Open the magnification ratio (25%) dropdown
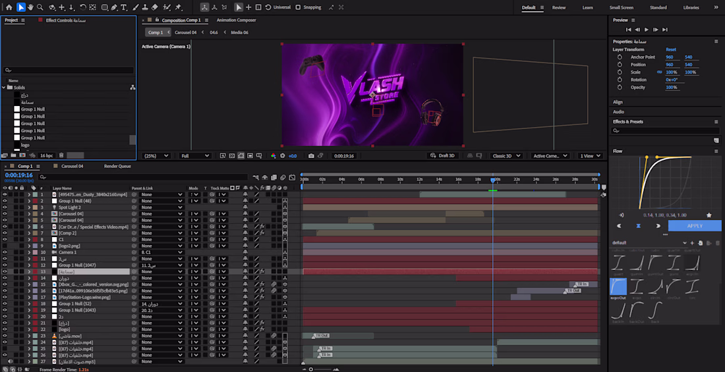 click(x=157, y=156)
